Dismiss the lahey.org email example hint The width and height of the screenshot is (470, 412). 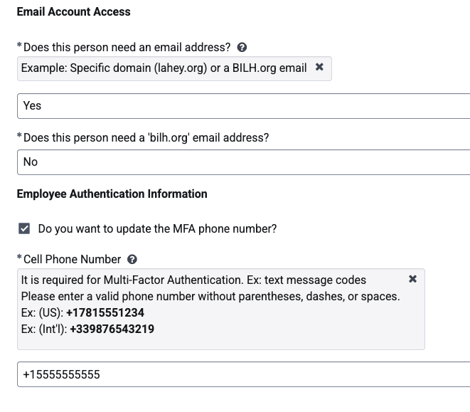tap(319, 67)
